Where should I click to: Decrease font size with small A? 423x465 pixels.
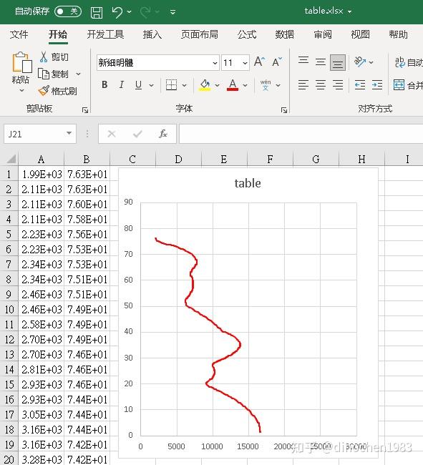click(x=277, y=62)
